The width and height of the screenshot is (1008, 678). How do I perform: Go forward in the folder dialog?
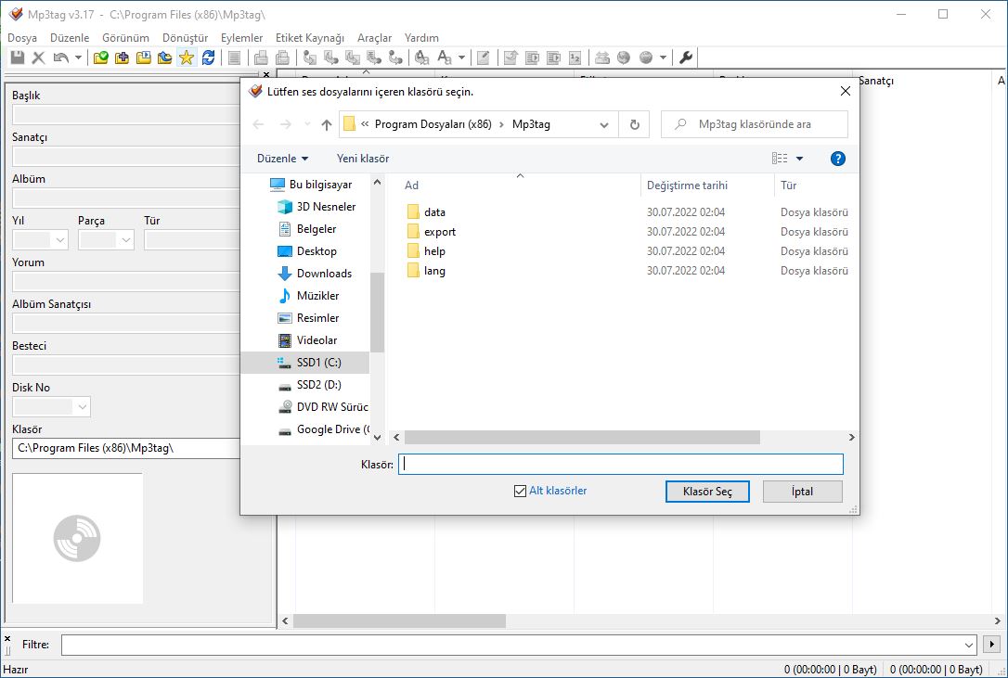(x=286, y=124)
